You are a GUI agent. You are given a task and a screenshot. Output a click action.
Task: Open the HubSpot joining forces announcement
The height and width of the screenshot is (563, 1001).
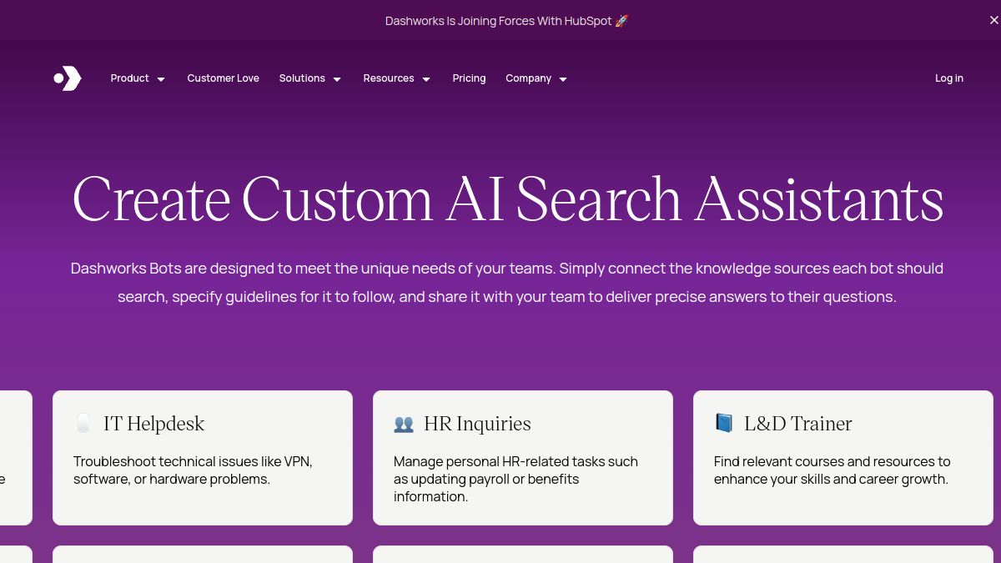pos(499,21)
